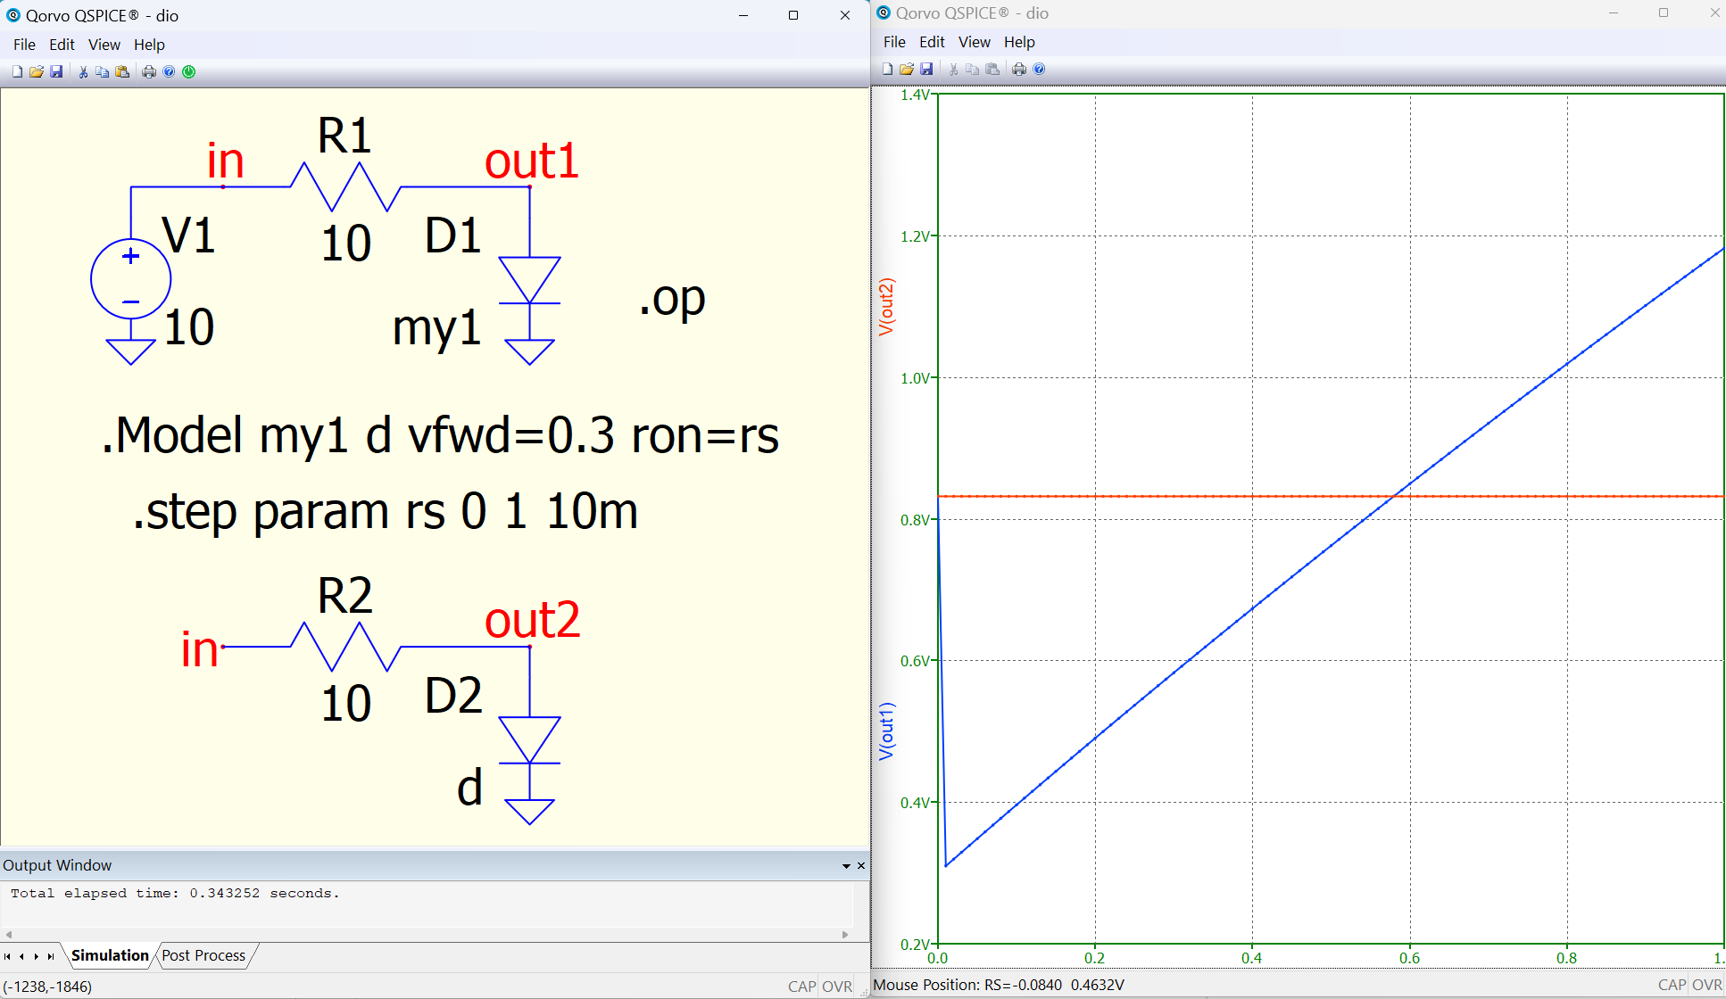
Task: Click Output Window horizontal scrollbar right arrow
Action: tap(845, 935)
